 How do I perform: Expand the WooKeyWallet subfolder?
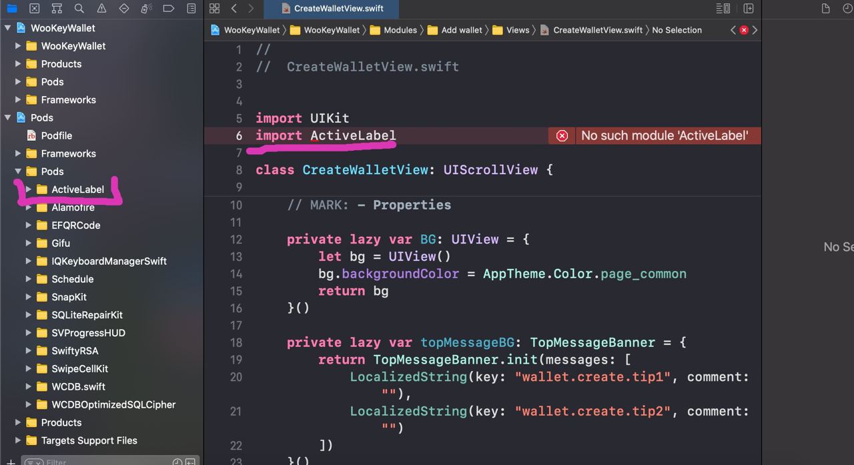point(19,46)
